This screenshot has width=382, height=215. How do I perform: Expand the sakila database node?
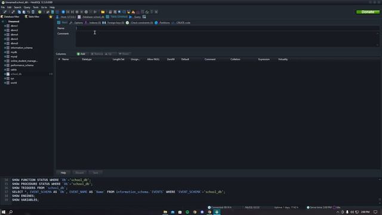pos(5,70)
